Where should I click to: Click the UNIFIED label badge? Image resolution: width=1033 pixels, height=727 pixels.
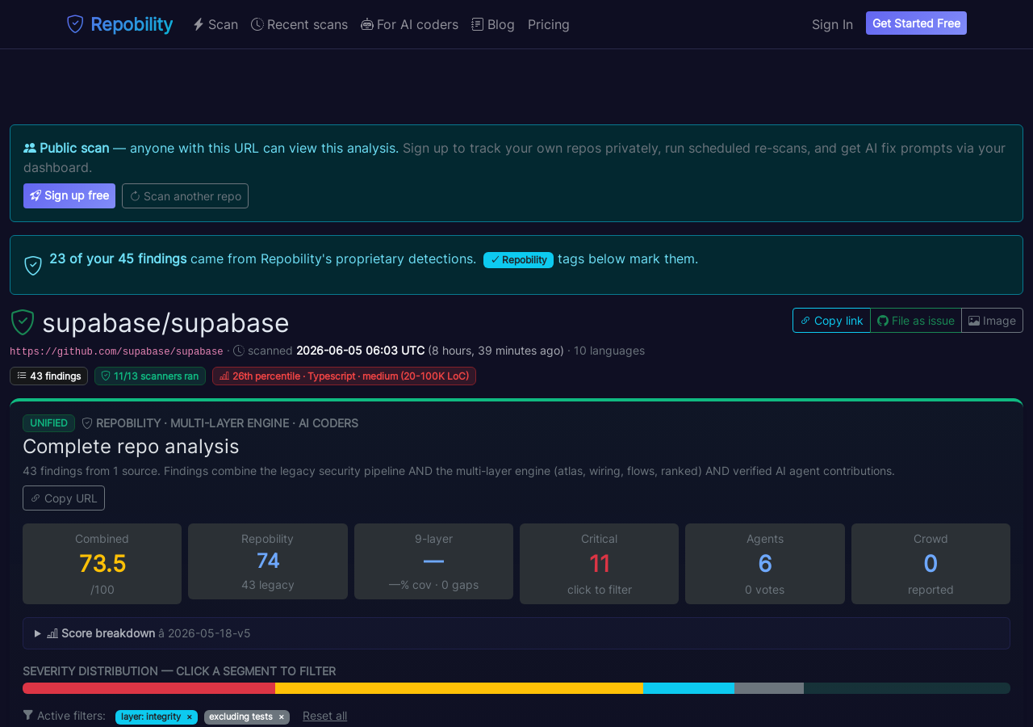coord(48,422)
